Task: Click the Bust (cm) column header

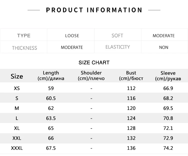Action: click(131, 75)
